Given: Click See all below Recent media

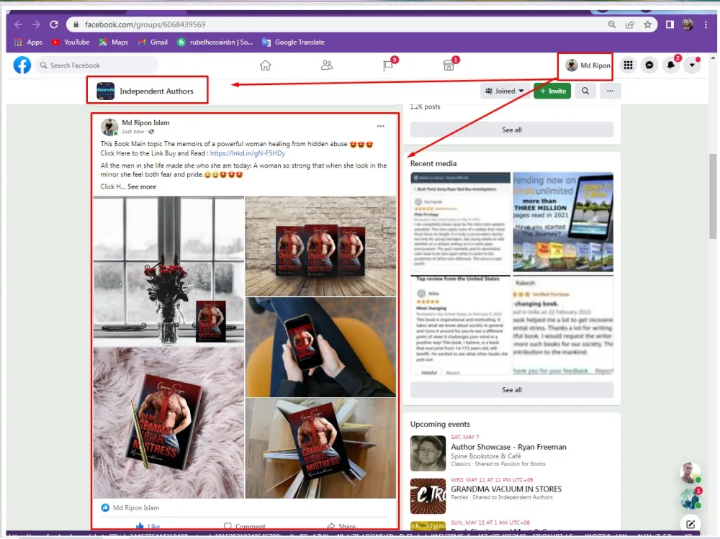Looking at the screenshot, I should click(511, 390).
